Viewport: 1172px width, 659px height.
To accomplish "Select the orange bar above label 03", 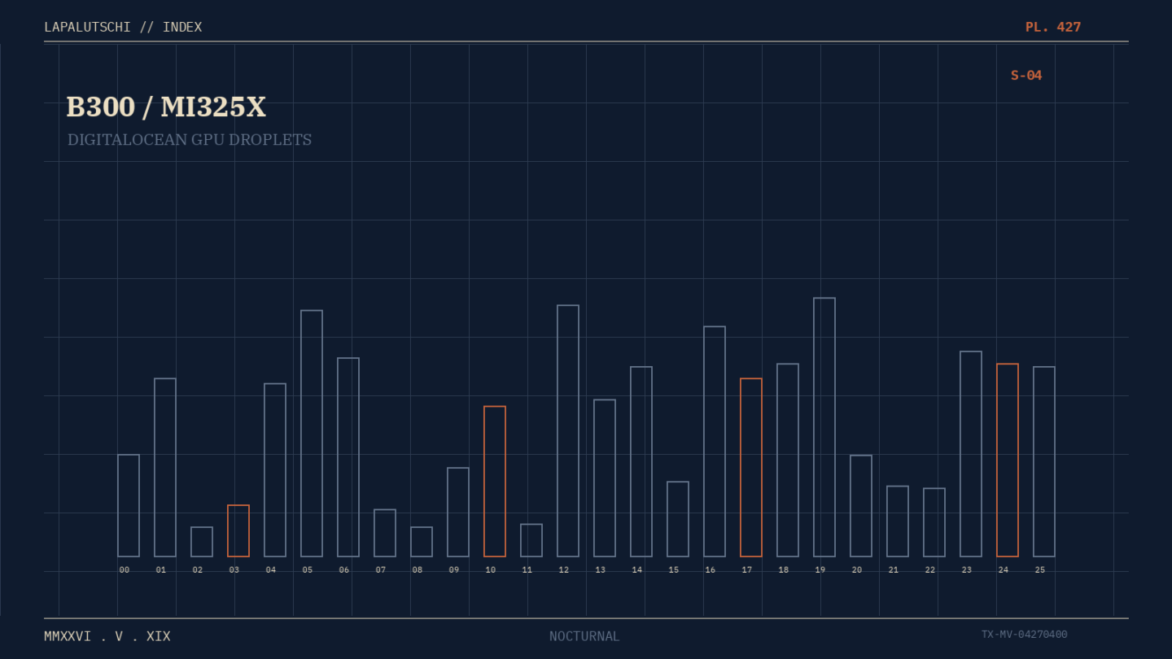I will pos(238,531).
